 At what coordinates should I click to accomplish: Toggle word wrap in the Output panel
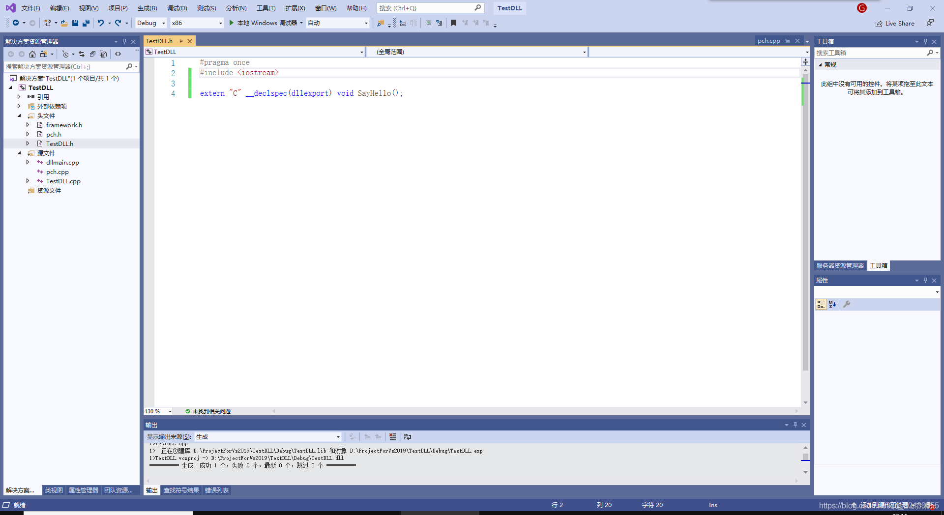(x=407, y=436)
